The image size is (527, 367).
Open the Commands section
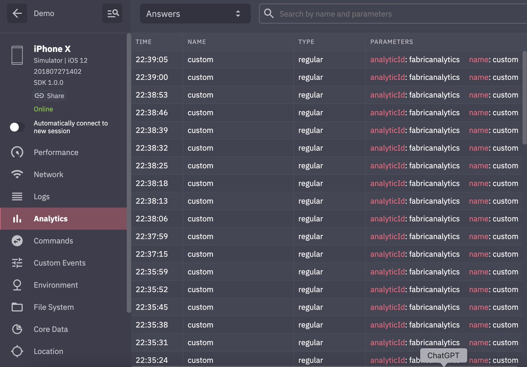63,241
